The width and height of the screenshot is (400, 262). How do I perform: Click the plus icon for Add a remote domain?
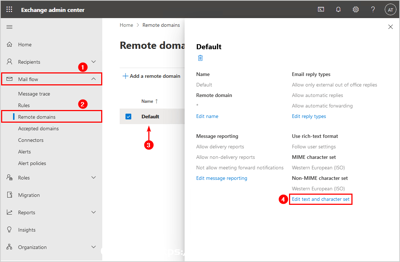pos(125,76)
